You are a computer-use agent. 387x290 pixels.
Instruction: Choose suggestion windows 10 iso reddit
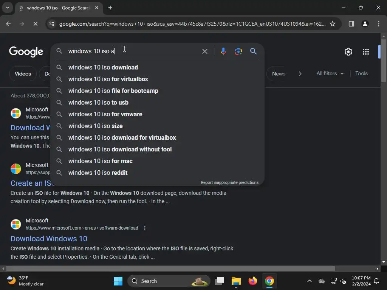click(157, 173)
